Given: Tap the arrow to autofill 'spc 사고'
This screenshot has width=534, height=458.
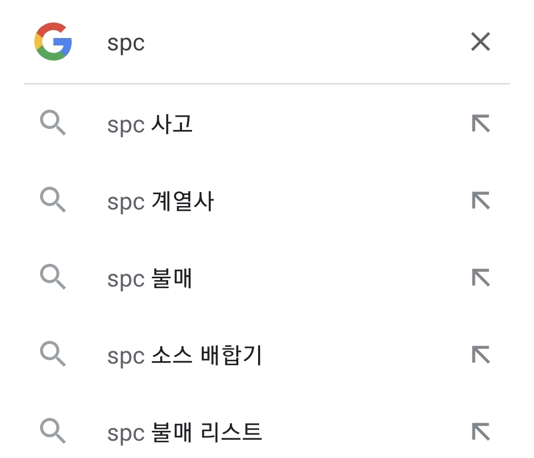Looking at the screenshot, I should 480,124.
